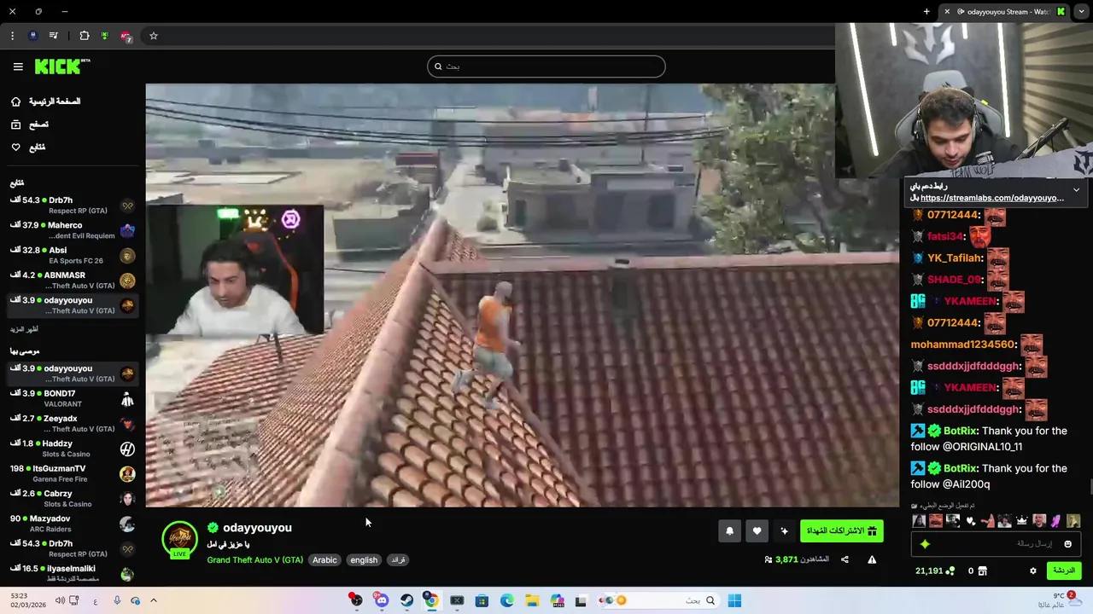The width and height of the screenshot is (1093, 614).
Task: Click the green chat send button
Action: pos(1063,571)
